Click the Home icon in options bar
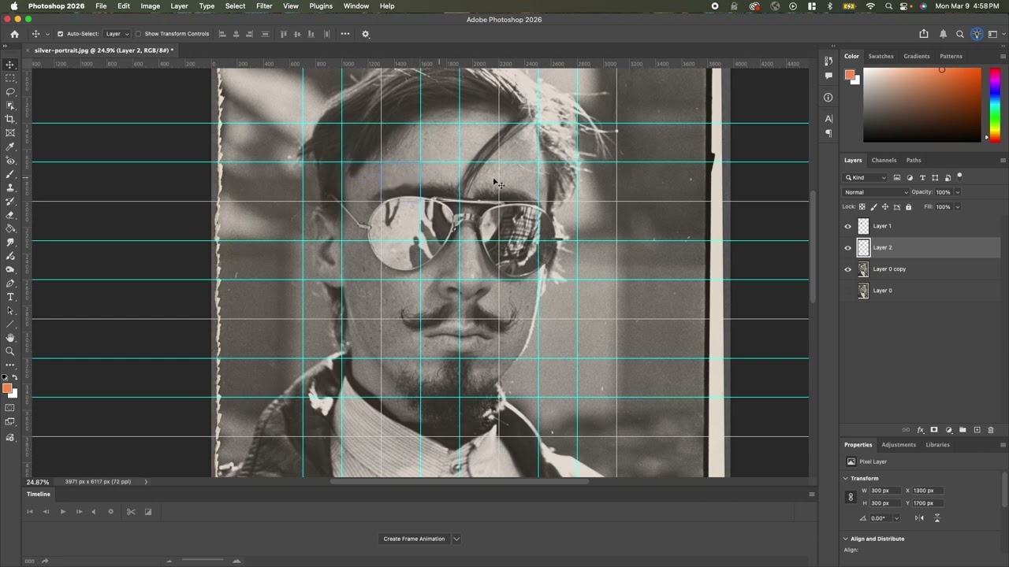The image size is (1009, 567). click(x=14, y=34)
